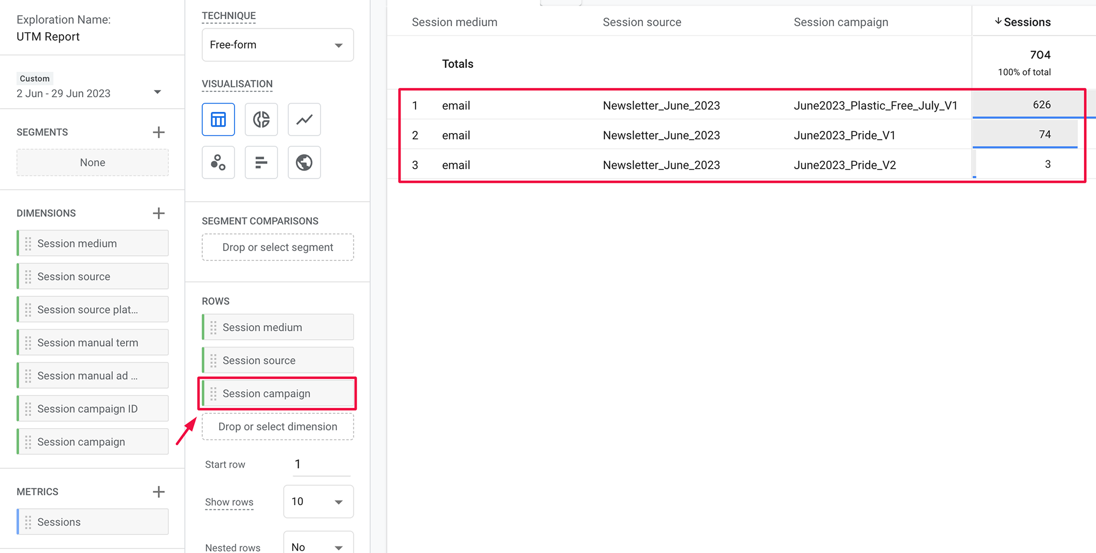Add a new segment with plus icon
The image size is (1096, 553).
[x=159, y=132]
